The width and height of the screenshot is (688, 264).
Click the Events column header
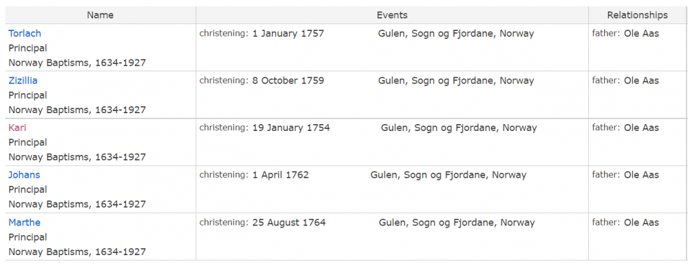392,15
